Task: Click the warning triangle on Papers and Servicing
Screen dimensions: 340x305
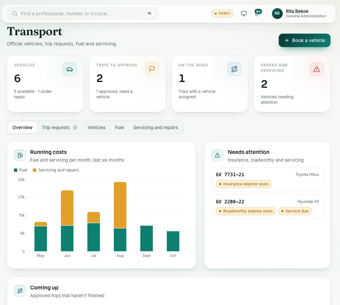Action: [x=316, y=69]
